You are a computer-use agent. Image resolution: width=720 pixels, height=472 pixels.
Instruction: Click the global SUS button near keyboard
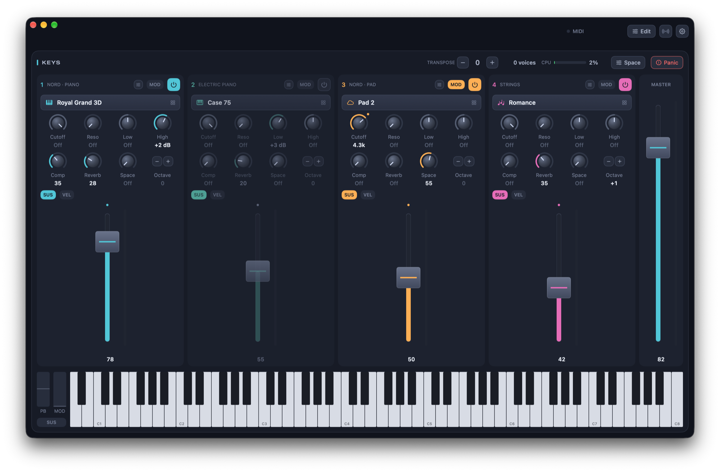[x=51, y=422]
